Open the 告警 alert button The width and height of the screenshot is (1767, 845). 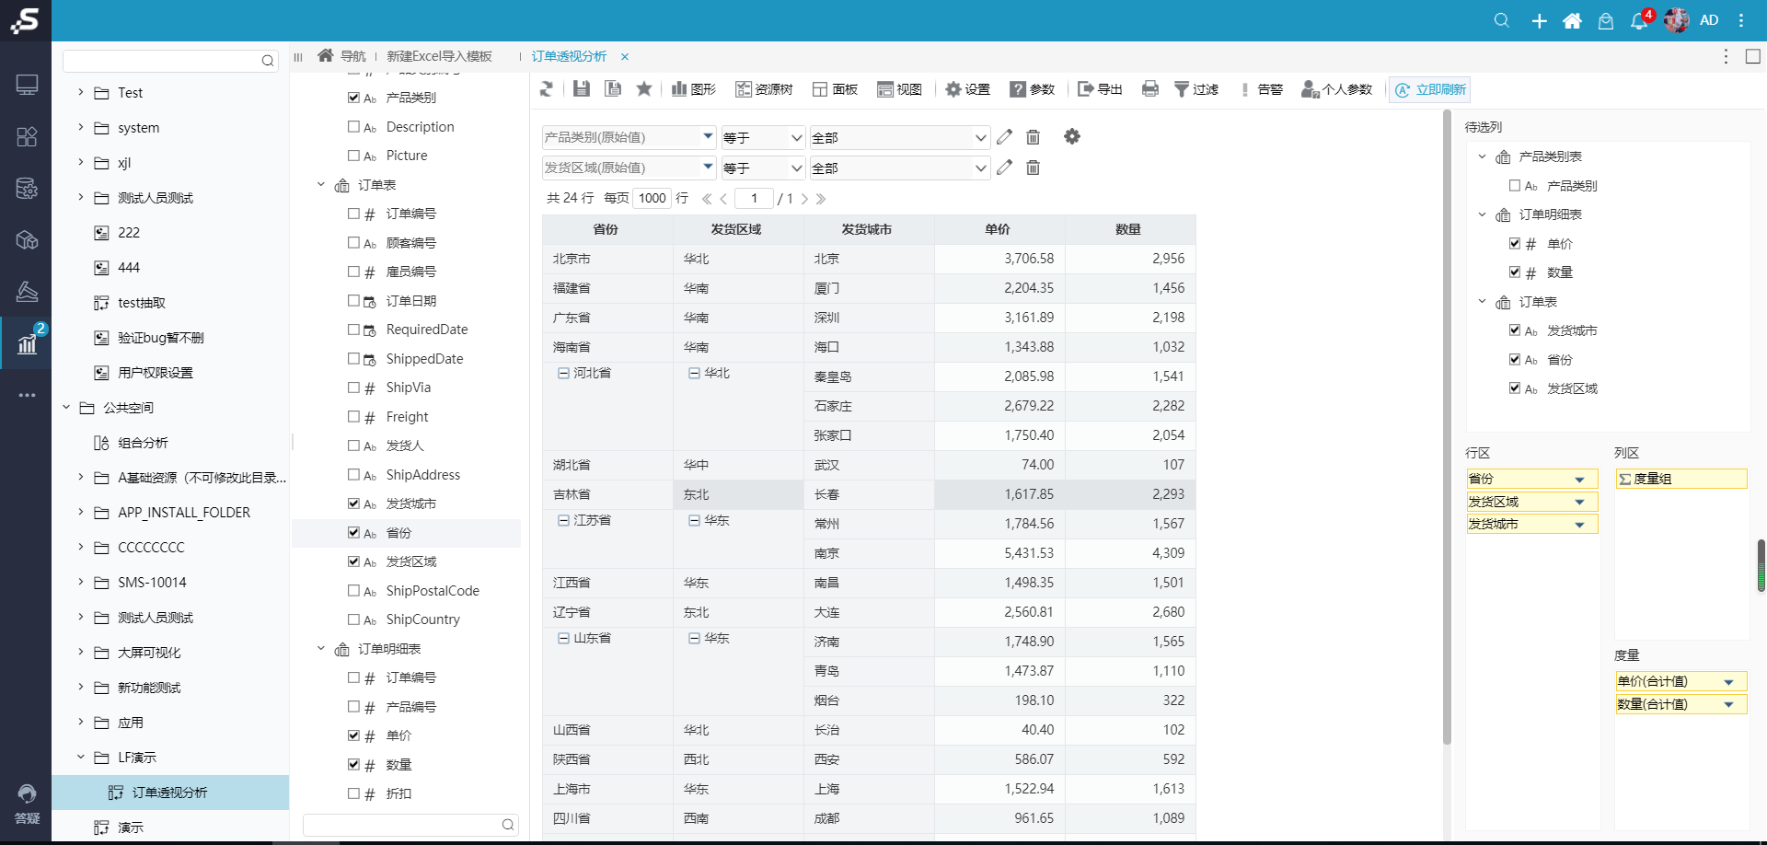[1261, 89]
